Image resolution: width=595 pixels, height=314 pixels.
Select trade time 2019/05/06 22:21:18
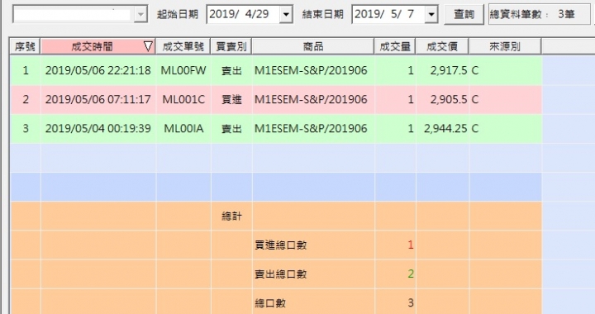pos(98,70)
